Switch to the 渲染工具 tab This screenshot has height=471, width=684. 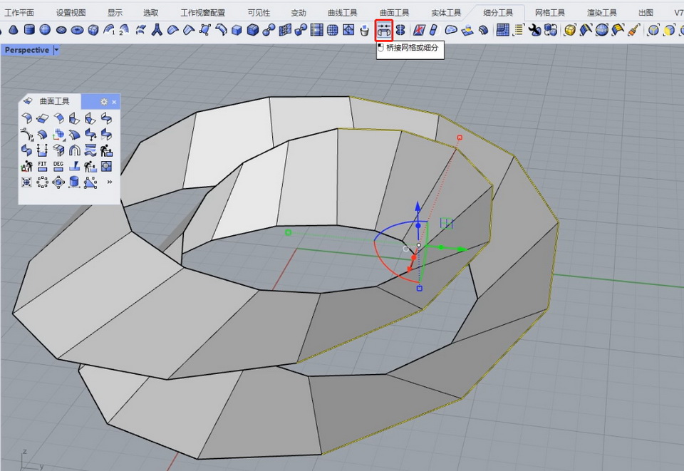[601, 13]
